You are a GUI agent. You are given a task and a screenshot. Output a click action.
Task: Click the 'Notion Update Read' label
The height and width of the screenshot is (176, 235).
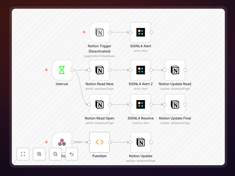click(x=175, y=84)
